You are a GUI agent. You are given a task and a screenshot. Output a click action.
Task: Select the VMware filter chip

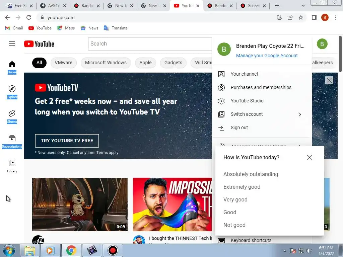click(x=63, y=63)
